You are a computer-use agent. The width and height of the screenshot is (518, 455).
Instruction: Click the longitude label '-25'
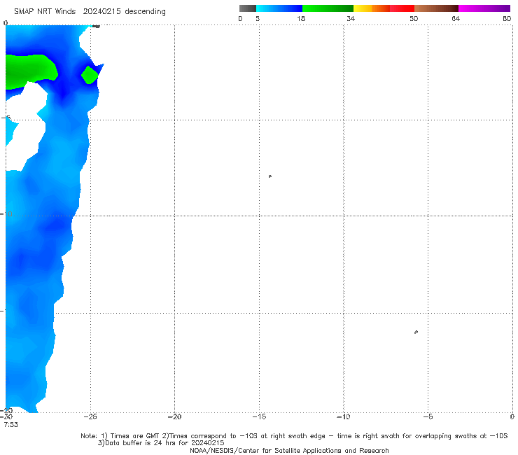pos(90,416)
